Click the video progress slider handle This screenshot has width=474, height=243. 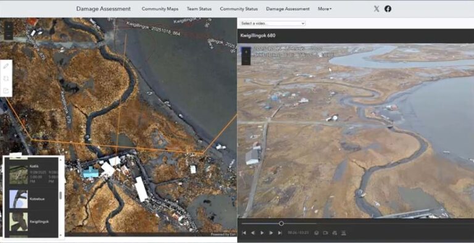point(281,223)
